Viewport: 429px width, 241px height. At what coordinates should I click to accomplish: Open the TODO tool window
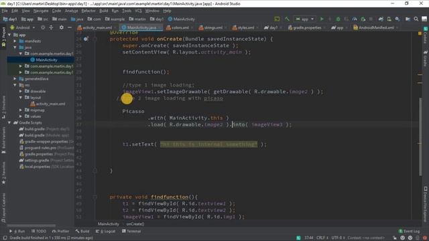coord(39,232)
